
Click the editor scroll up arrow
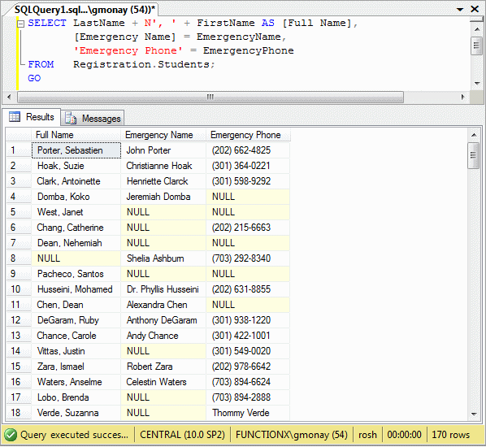[477, 30]
